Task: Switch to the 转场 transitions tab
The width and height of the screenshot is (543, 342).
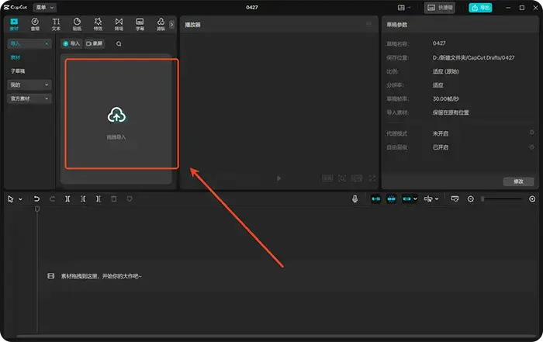Action: click(119, 24)
